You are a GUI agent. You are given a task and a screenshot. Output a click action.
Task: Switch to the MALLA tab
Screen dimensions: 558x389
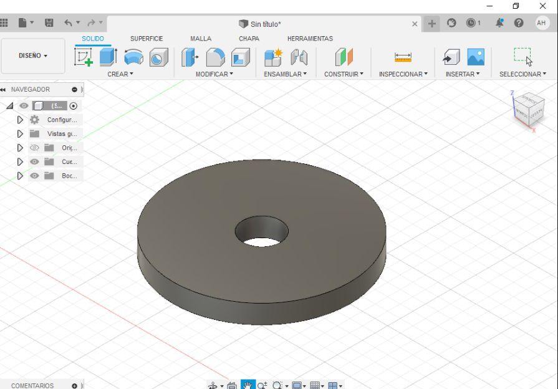(x=201, y=39)
